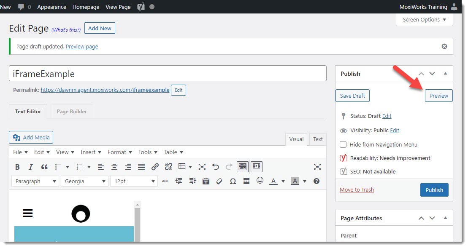Toggle the toolbar toggle button

pos(243,167)
